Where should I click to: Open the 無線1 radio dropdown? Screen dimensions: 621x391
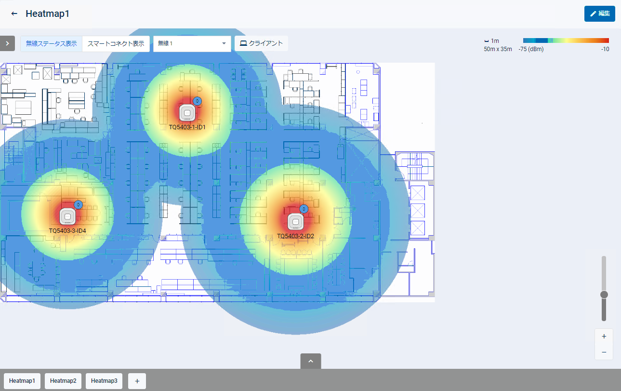point(192,43)
